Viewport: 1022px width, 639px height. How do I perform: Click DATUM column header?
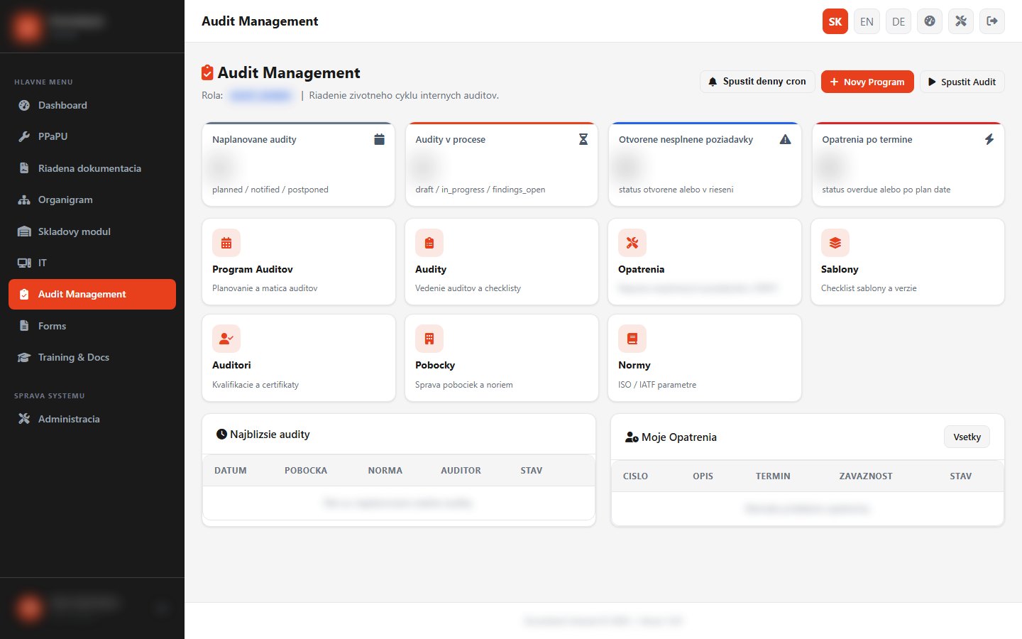point(231,471)
